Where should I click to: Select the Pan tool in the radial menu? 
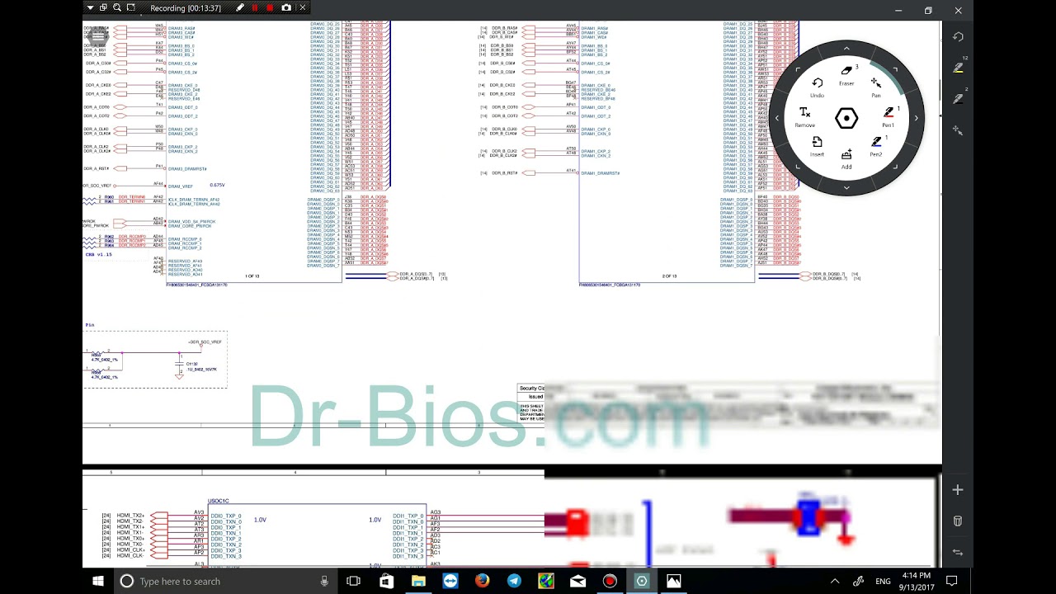pos(876,86)
